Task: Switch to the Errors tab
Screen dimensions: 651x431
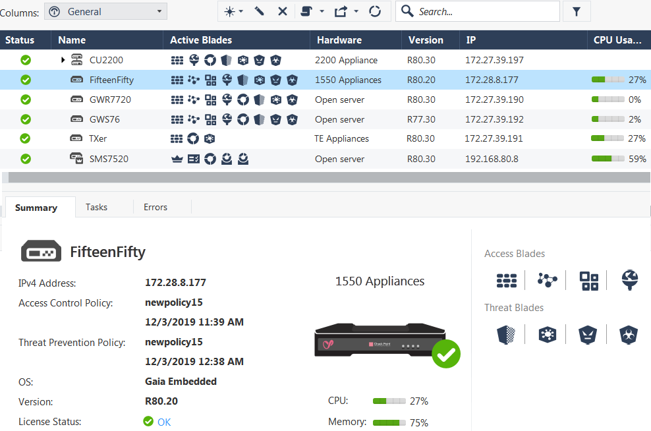Action: pos(156,207)
